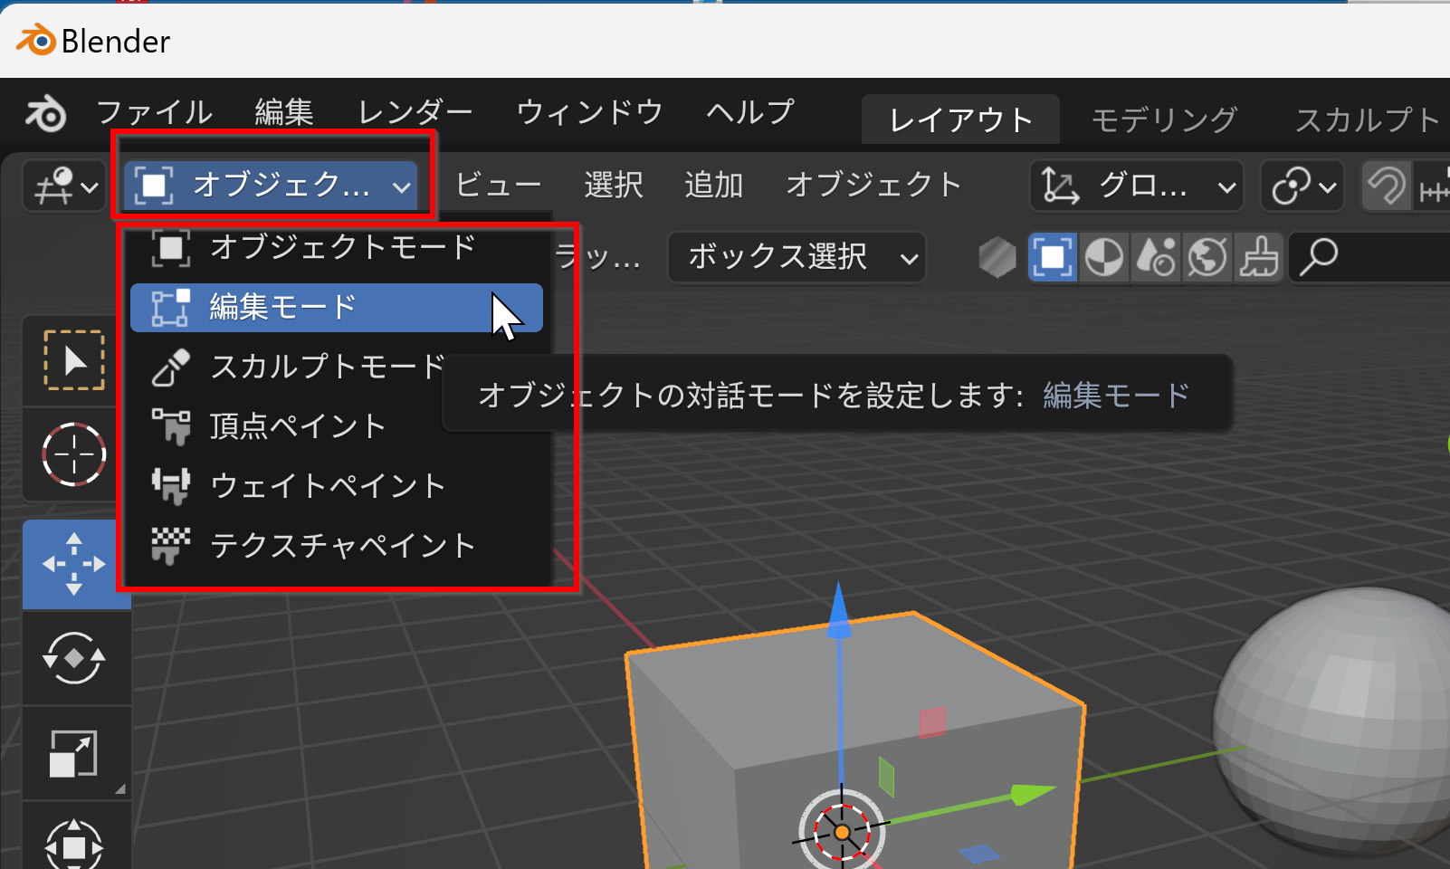Open the ビュー header menu
The image size is (1450, 869).
point(498,186)
